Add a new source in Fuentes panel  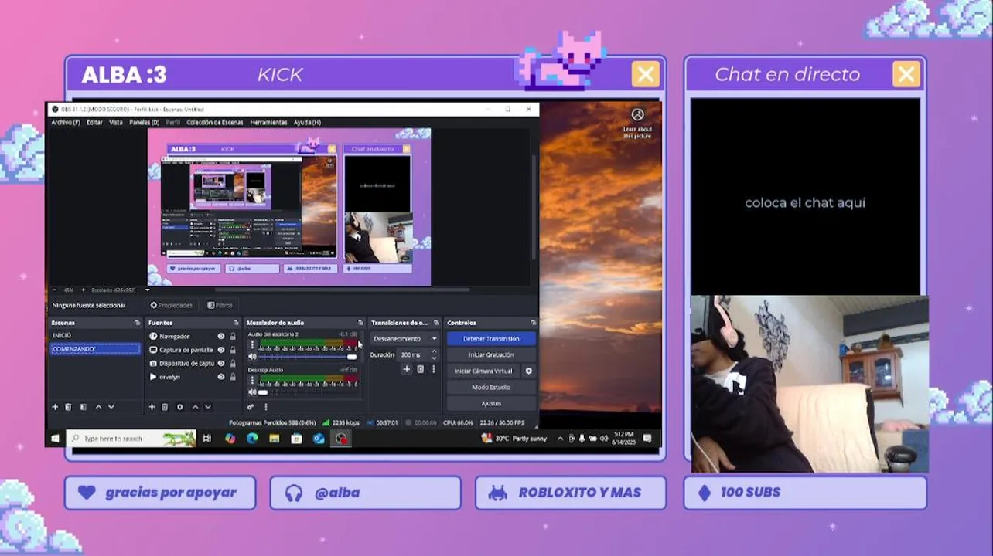coord(152,407)
